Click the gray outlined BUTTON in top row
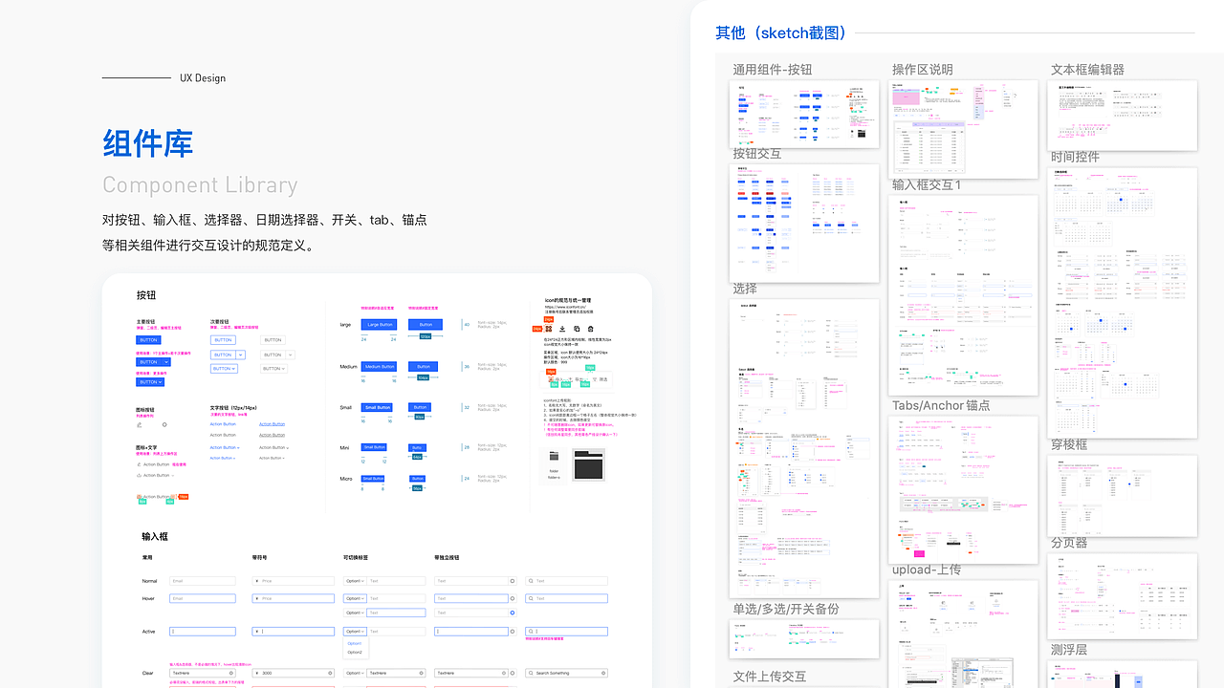Screen dimensions: 1224x688 pos(273,340)
